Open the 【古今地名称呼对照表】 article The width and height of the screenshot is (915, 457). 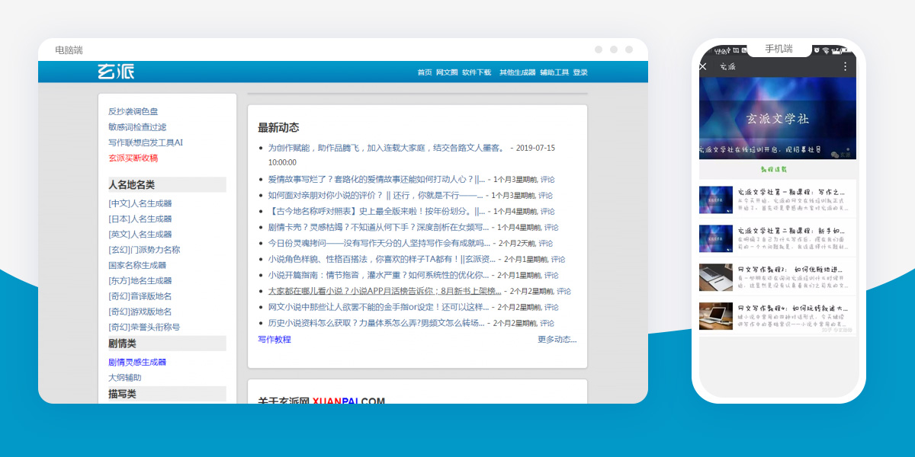[x=376, y=212]
